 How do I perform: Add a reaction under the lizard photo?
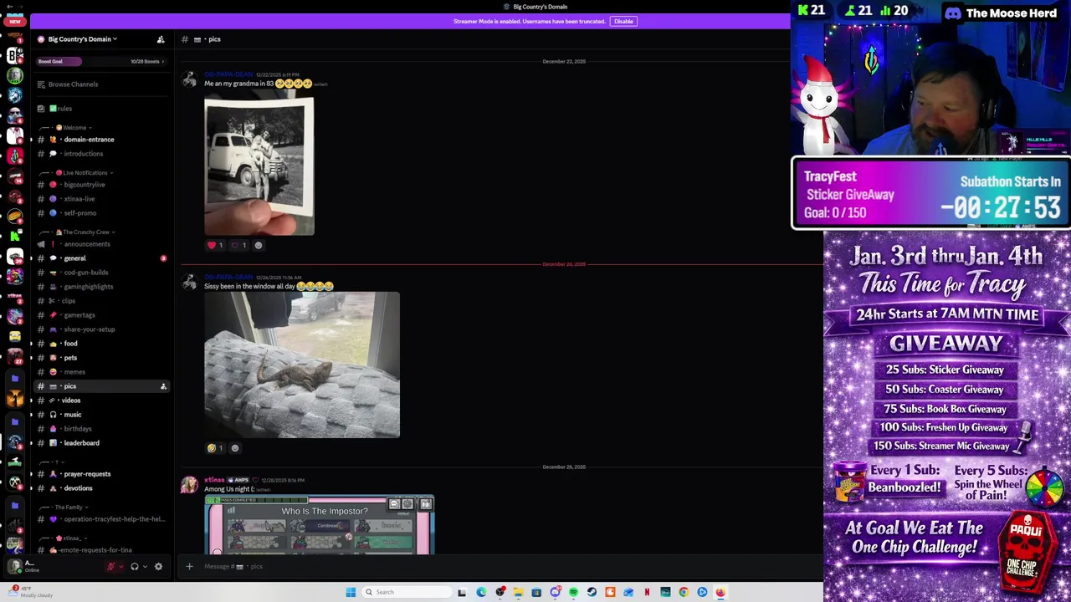[x=235, y=448]
